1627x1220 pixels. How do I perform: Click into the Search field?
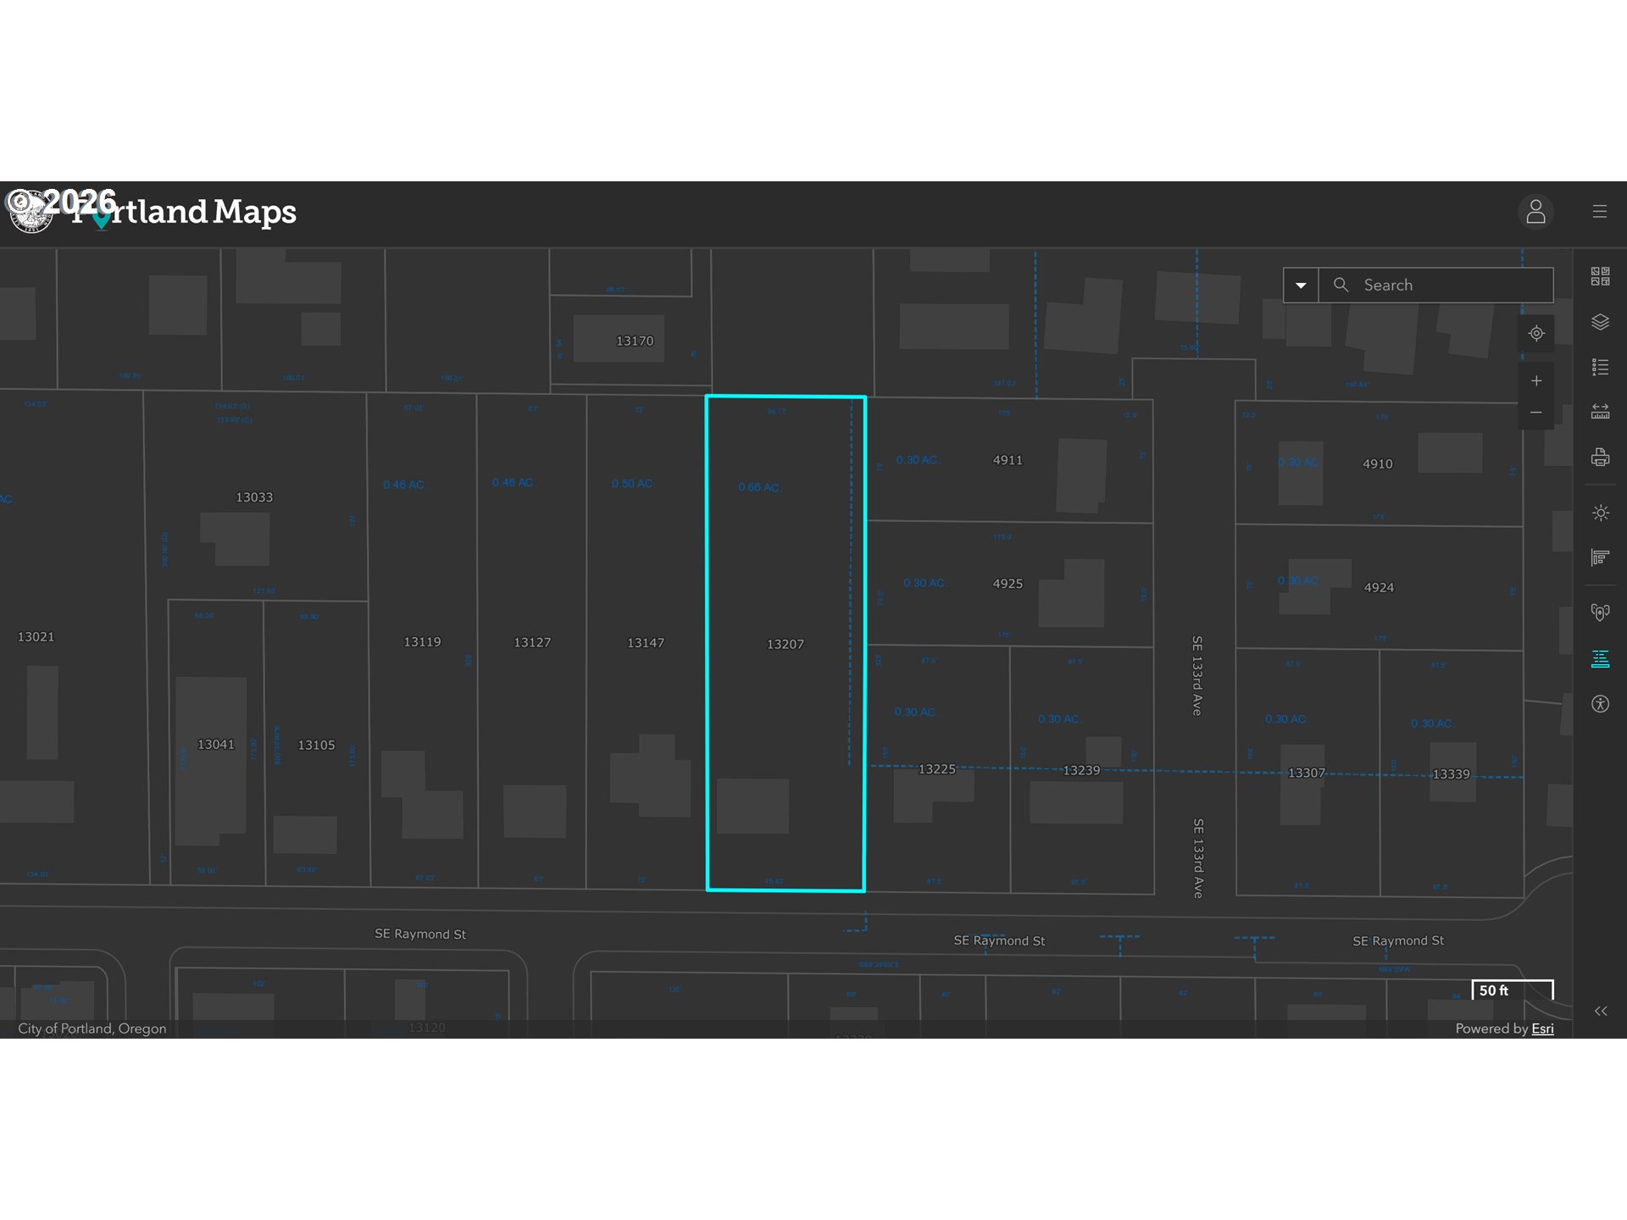pyautogui.click(x=1435, y=286)
